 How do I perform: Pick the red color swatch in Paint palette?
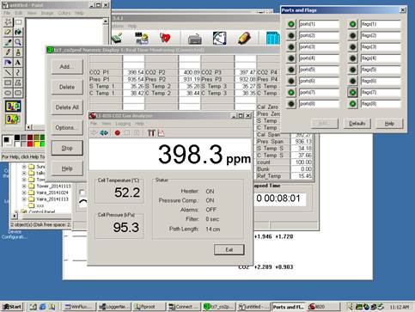pos(30,144)
